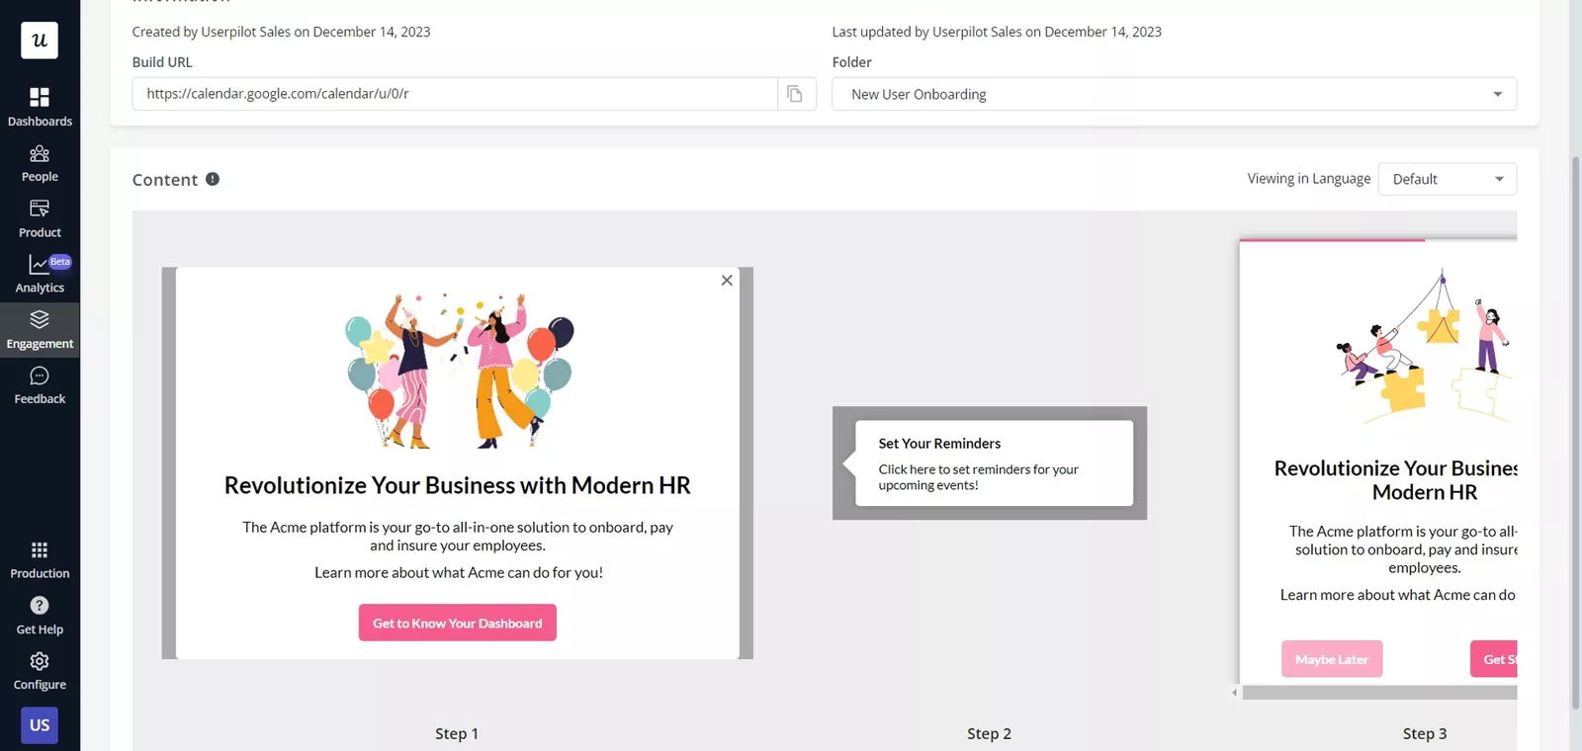Image resolution: width=1582 pixels, height=751 pixels.
Task: Open the People section
Action: pos(40,163)
